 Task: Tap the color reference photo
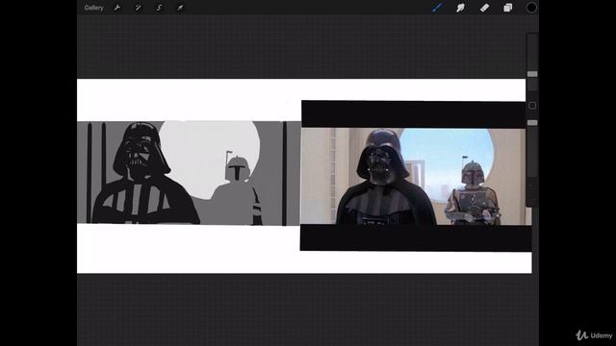(416, 176)
